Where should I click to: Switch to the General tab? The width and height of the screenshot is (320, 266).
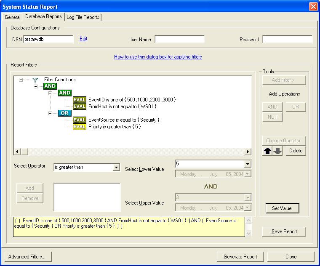click(x=13, y=17)
